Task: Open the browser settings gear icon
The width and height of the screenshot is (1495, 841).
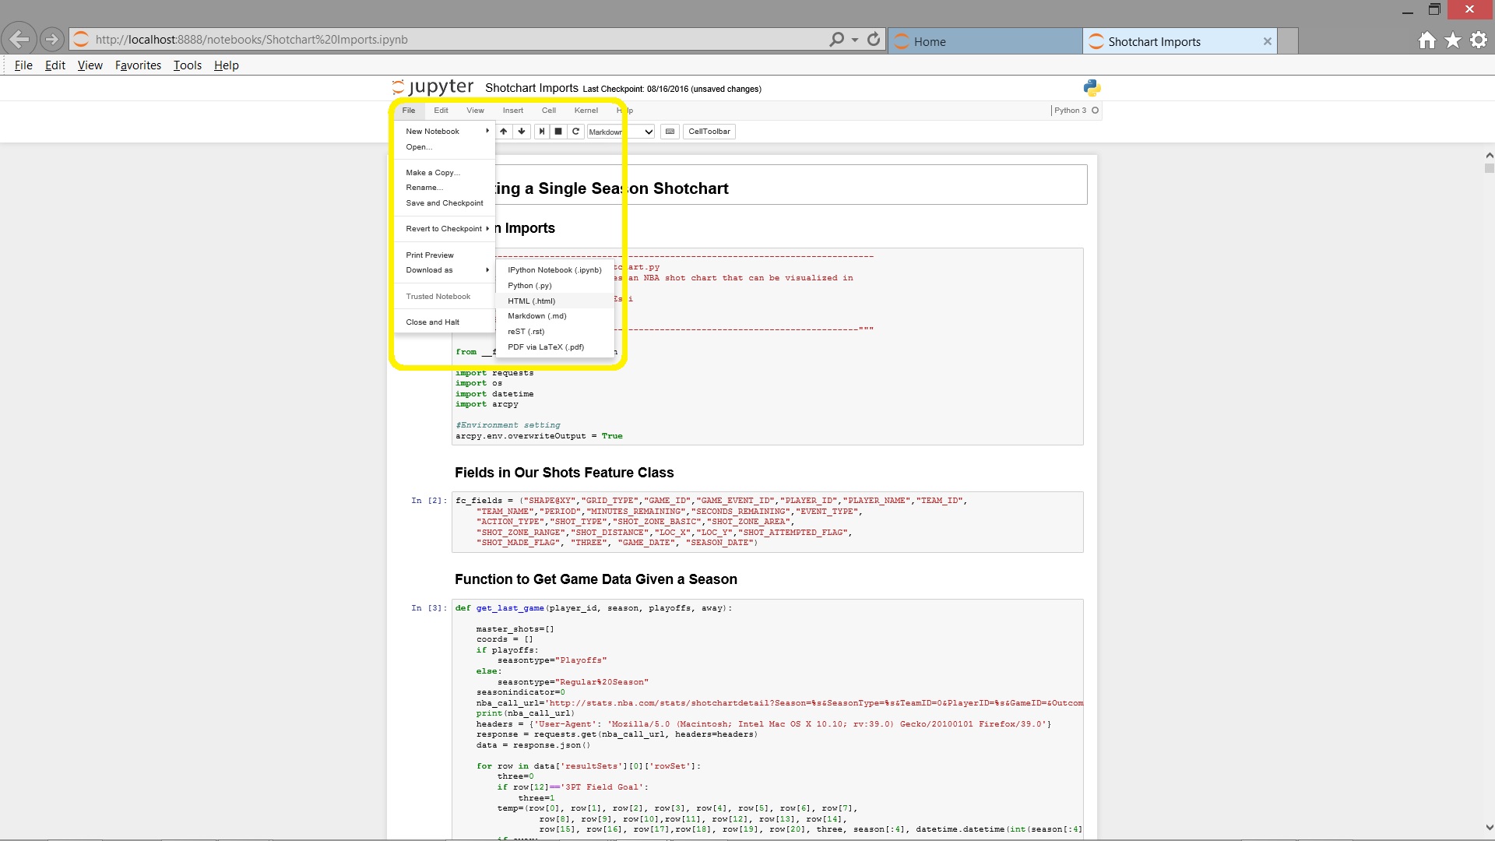Action: [x=1479, y=40]
